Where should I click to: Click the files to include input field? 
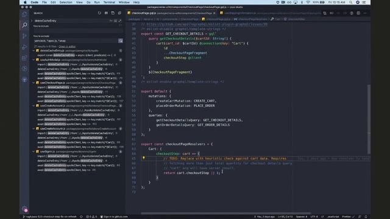click(x=78, y=30)
